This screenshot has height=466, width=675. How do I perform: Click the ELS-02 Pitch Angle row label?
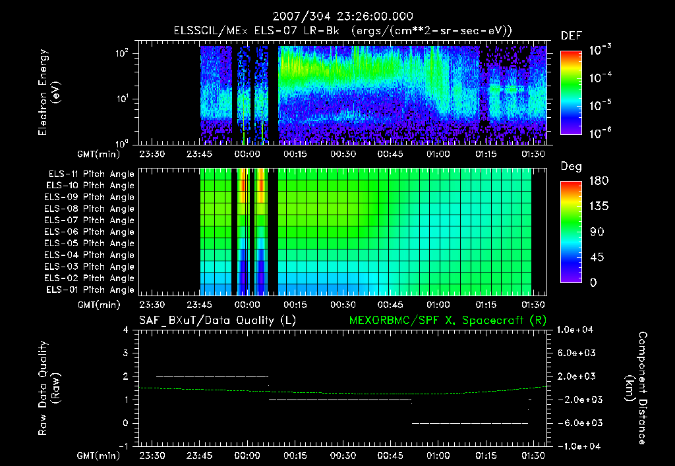click(89, 278)
